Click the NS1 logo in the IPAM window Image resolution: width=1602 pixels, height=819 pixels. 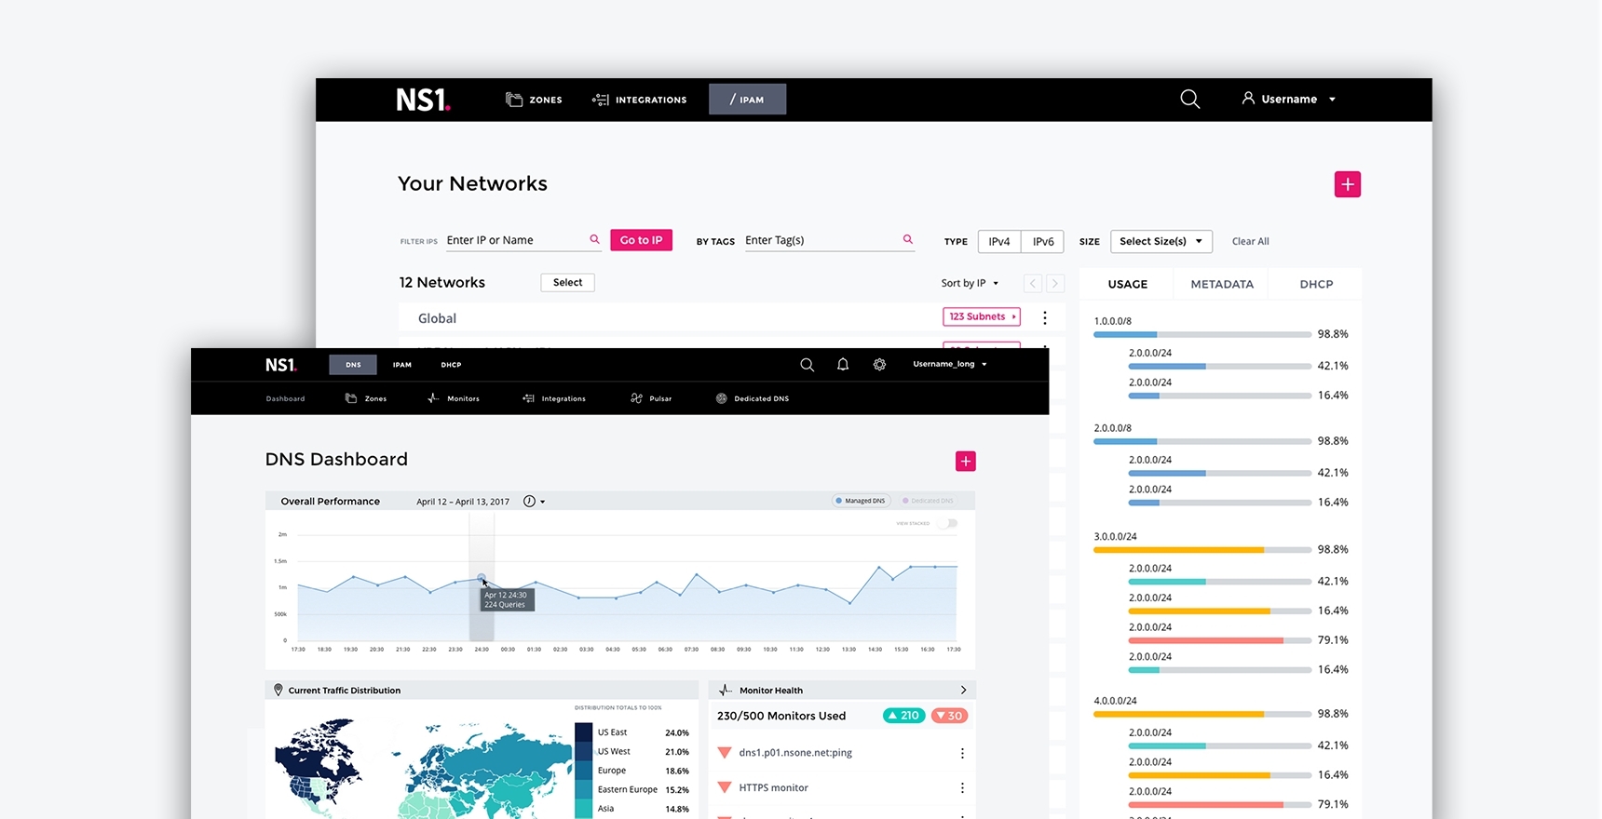[423, 100]
